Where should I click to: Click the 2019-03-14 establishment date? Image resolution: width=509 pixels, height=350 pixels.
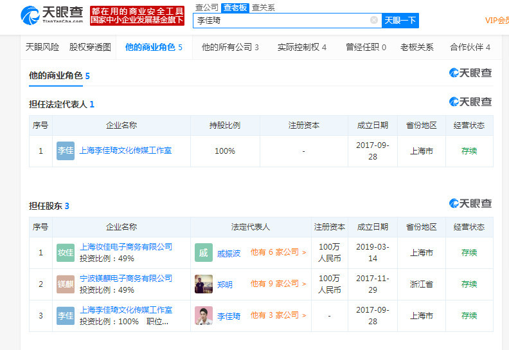click(x=373, y=252)
